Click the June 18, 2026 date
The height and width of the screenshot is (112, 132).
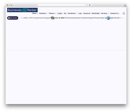(59, 18)
